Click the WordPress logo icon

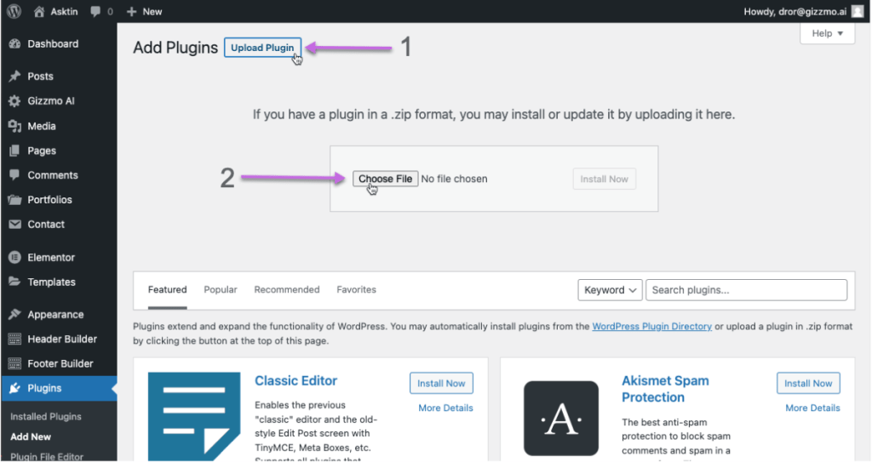coord(14,12)
